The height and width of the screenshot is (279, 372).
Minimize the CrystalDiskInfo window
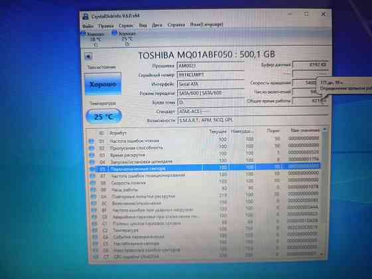tap(290, 14)
